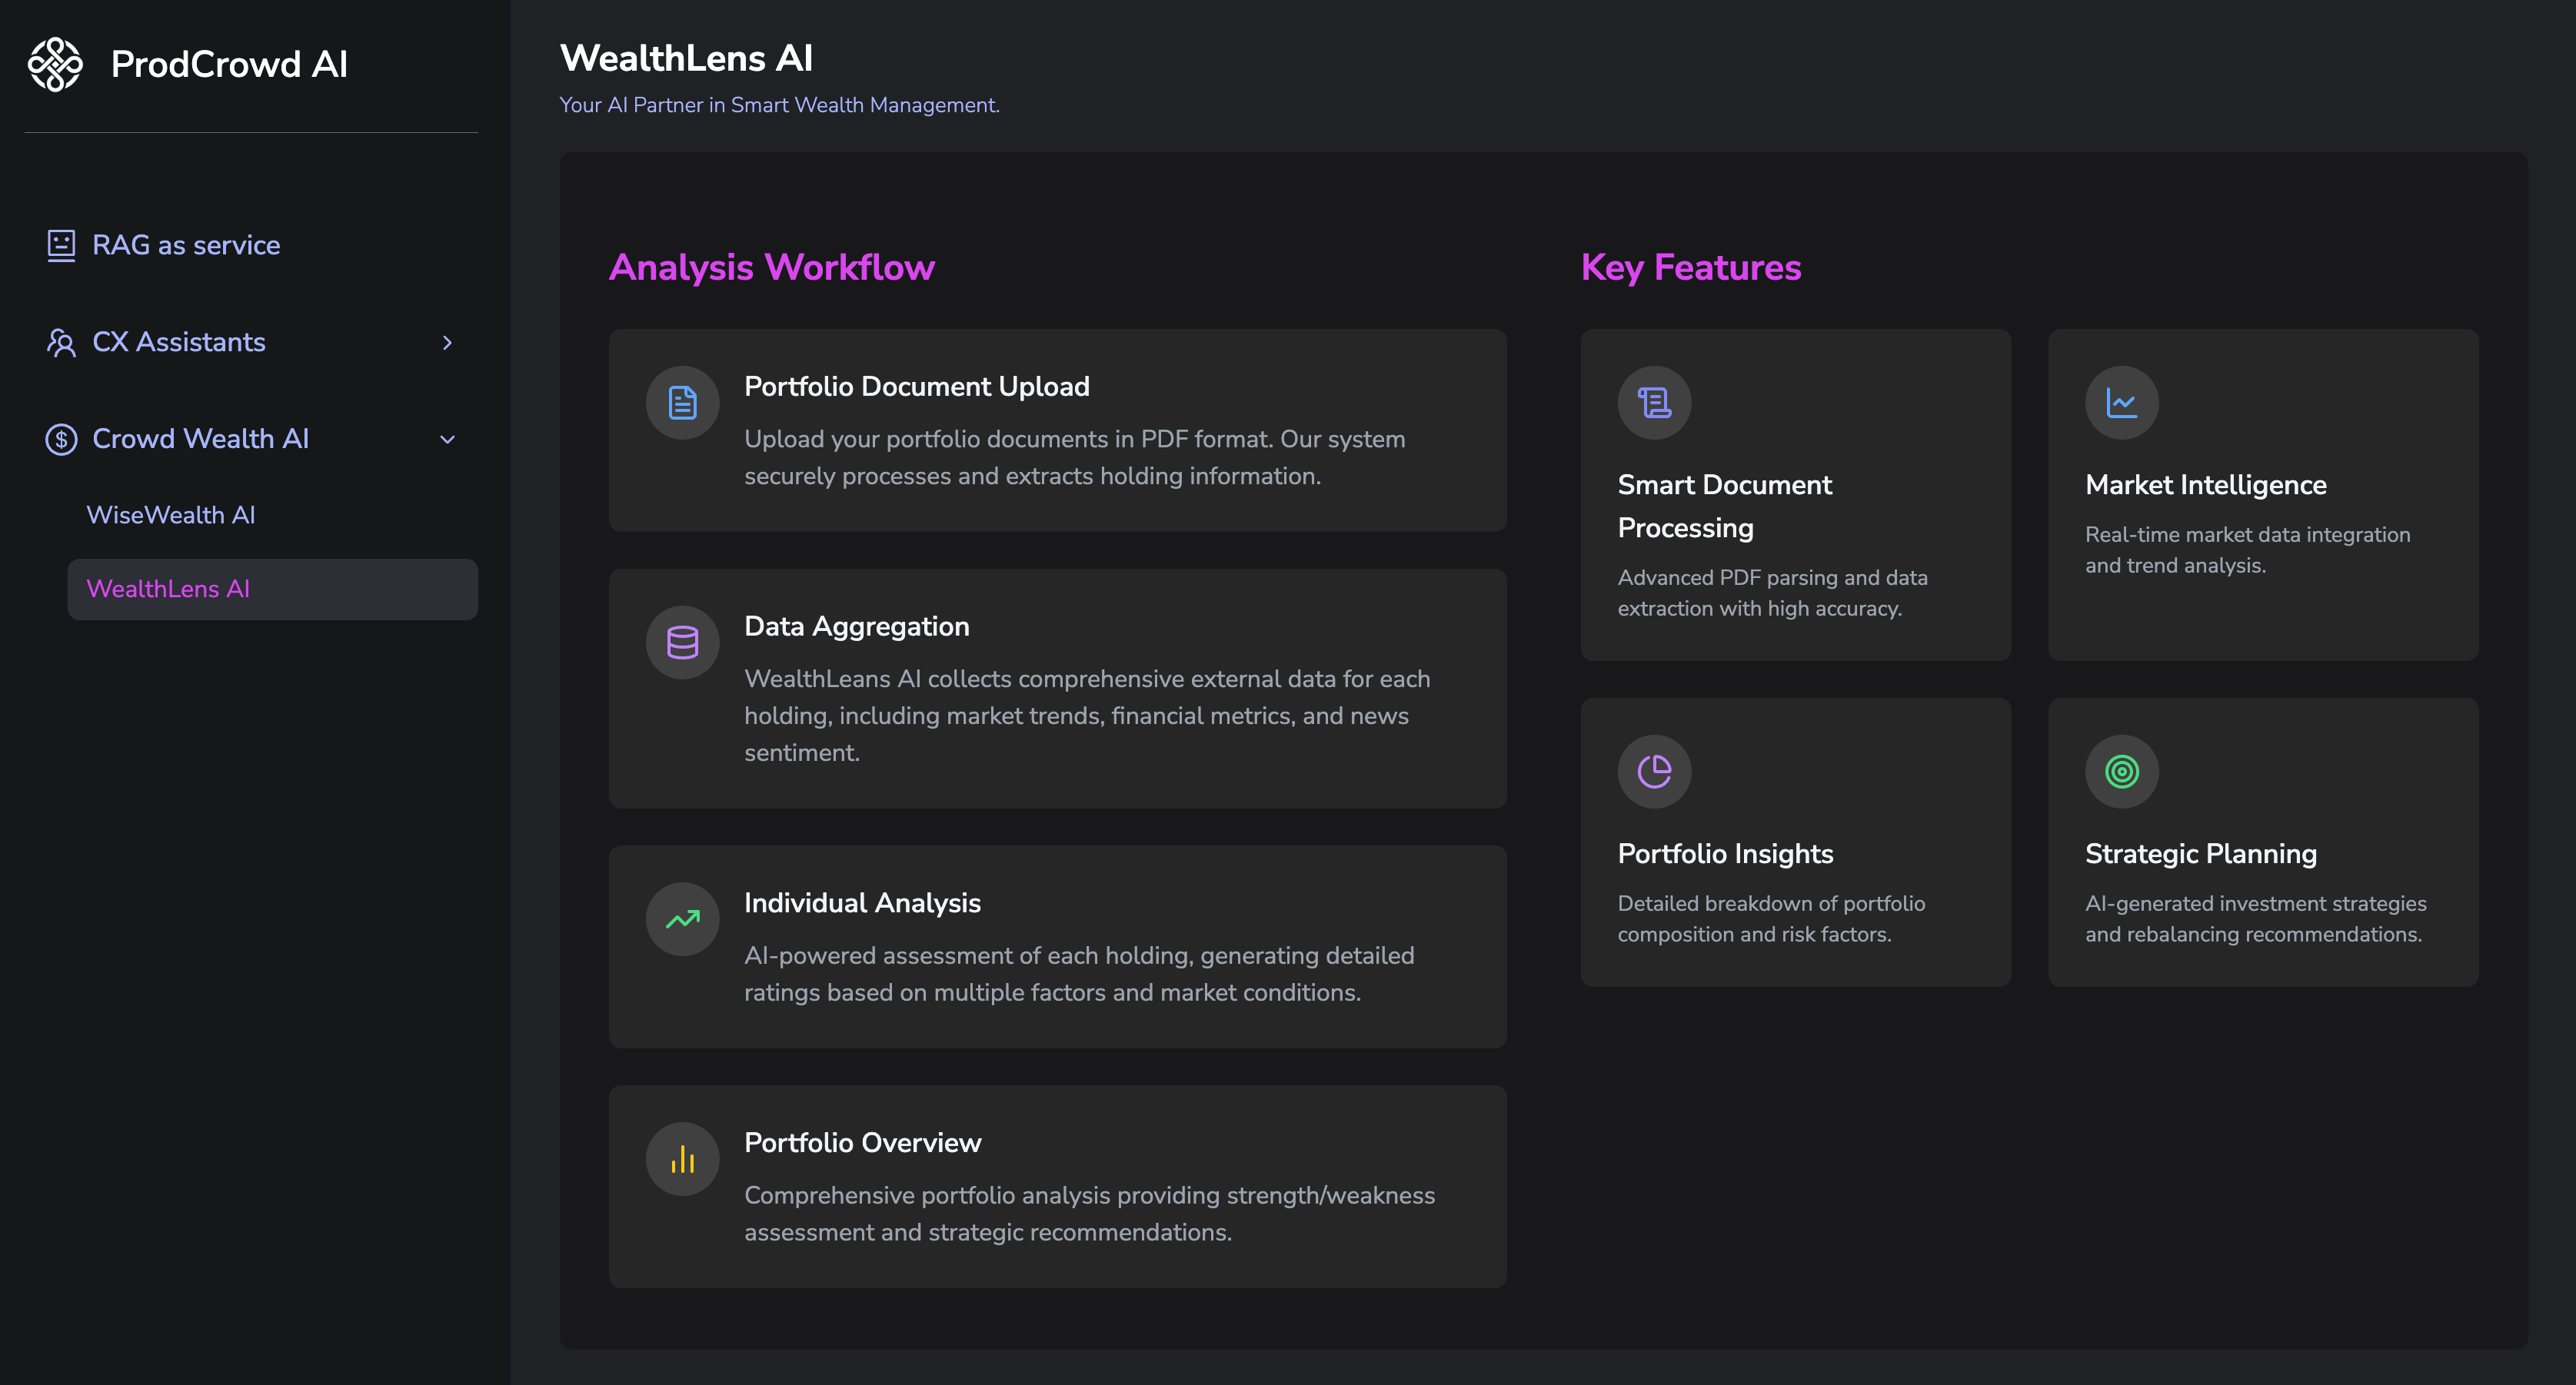Click the Data Aggregation database icon
This screenshot has height=1385, width=2576.
(683, 643)
